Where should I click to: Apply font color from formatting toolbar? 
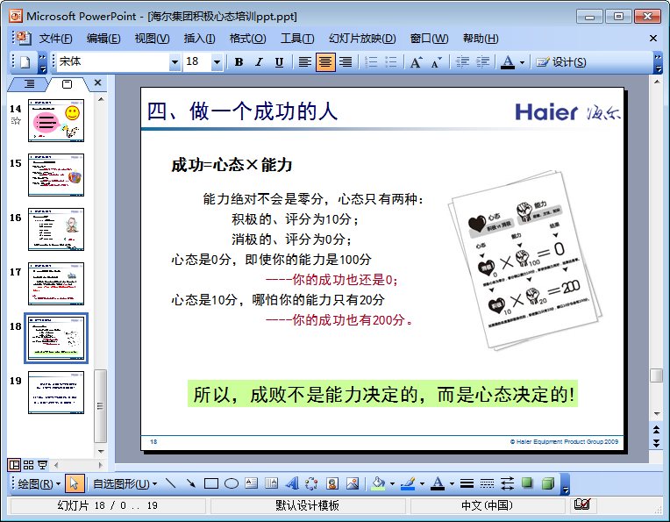[x=507, y=62]
